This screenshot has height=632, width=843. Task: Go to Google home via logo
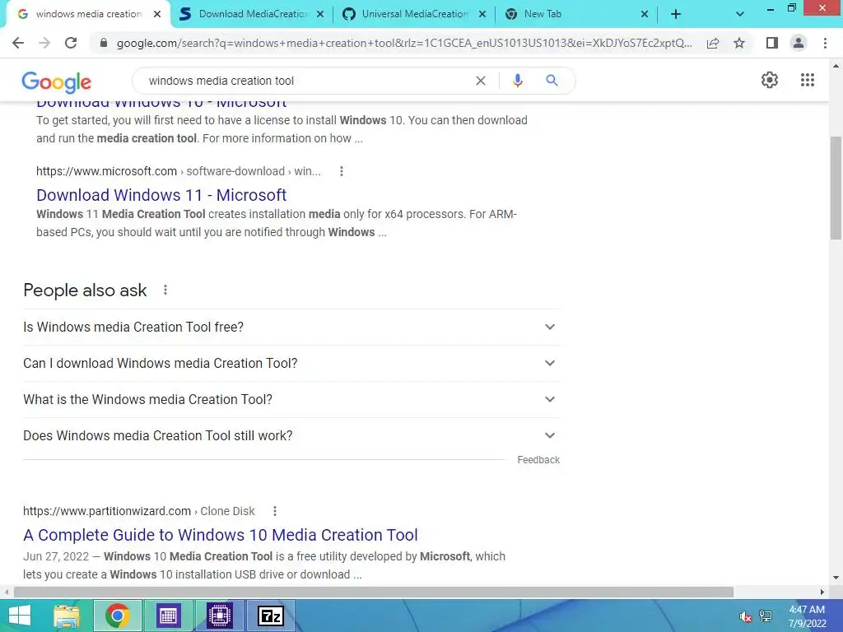pos(57,81)
